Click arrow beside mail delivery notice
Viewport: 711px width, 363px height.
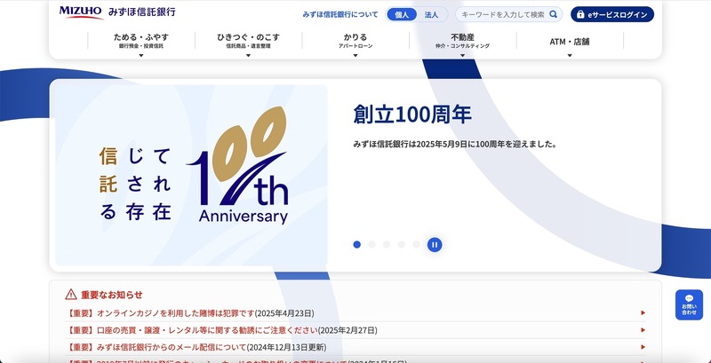pos(643,346)
